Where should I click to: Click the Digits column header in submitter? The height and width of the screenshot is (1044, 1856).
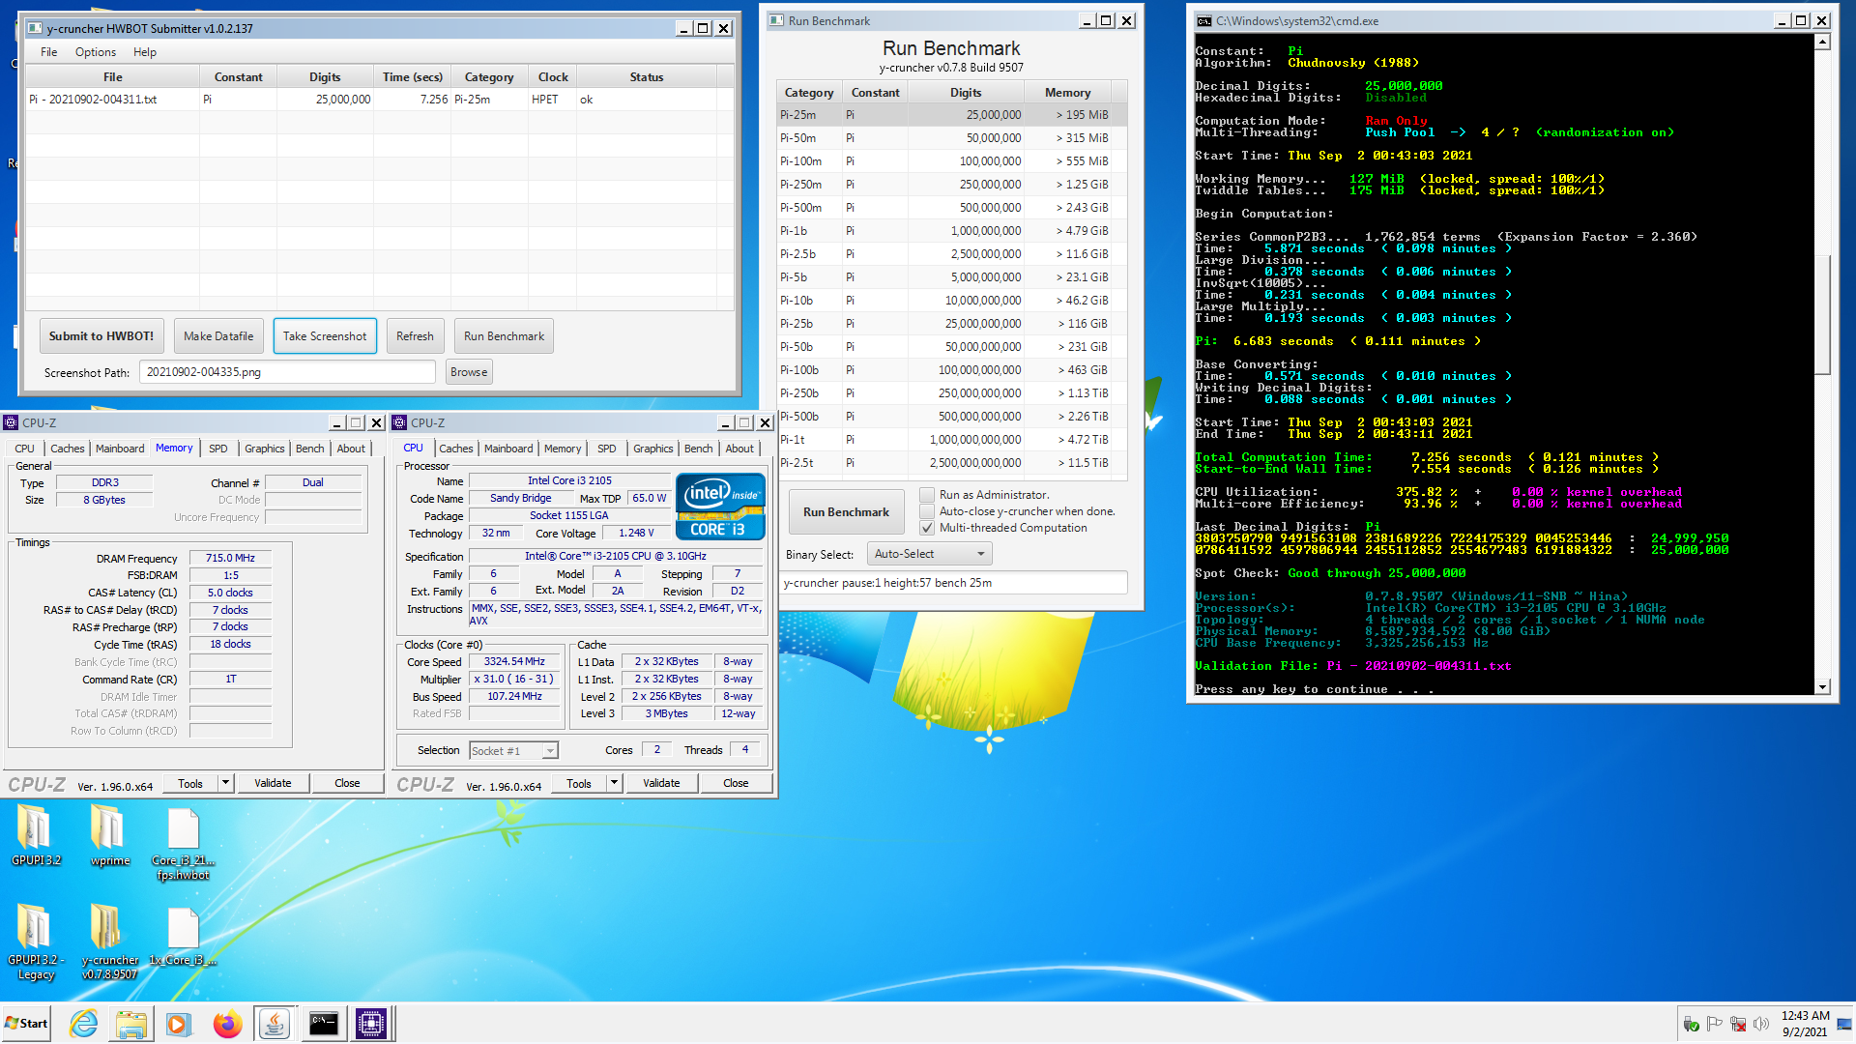click(x=325, y=77)
